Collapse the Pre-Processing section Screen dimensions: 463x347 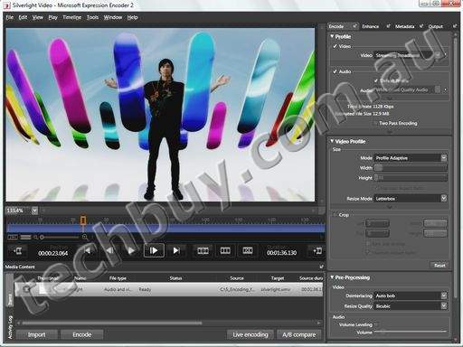click(332, 277)
